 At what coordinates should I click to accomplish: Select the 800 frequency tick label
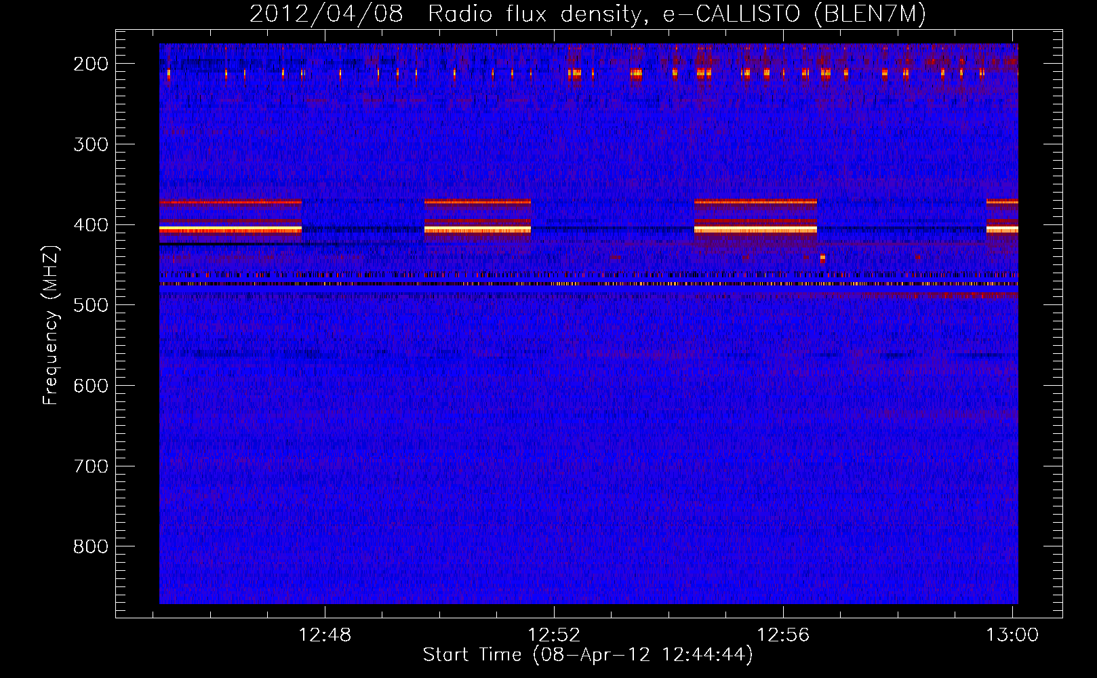[91, 547]
